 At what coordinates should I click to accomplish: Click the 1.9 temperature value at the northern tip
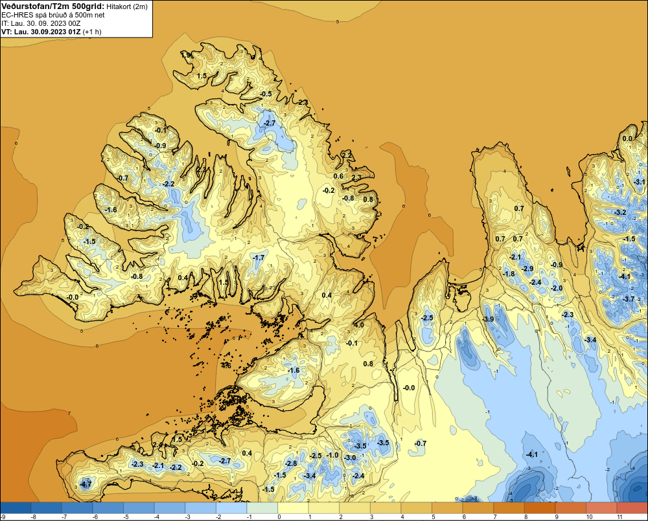[186, 55]
